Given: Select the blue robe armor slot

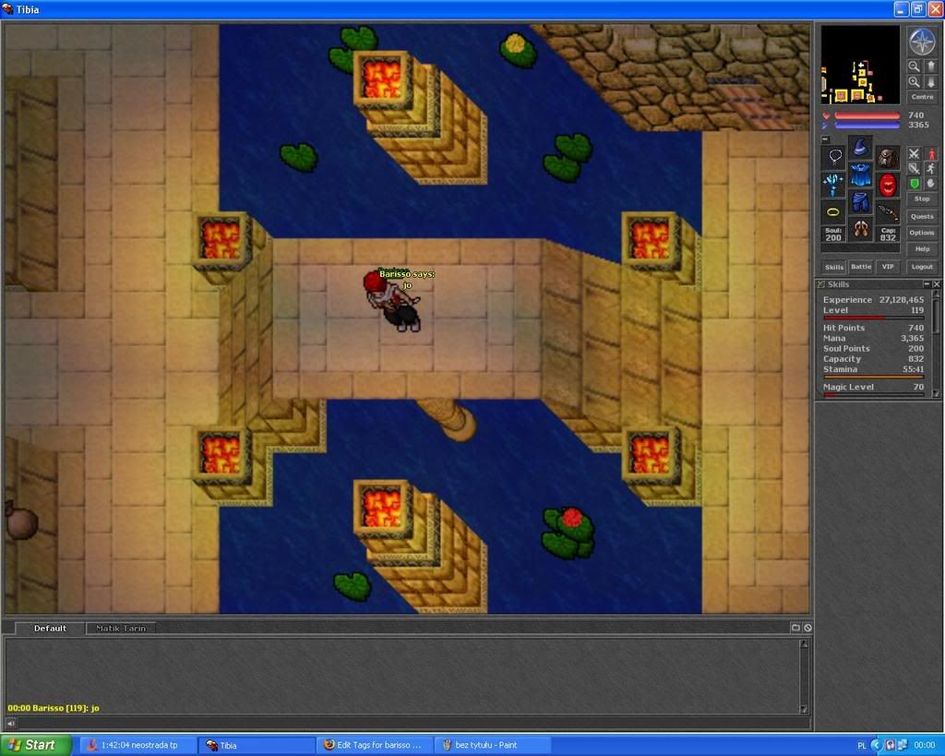Looking at the screenshot, I should [861, 174].
